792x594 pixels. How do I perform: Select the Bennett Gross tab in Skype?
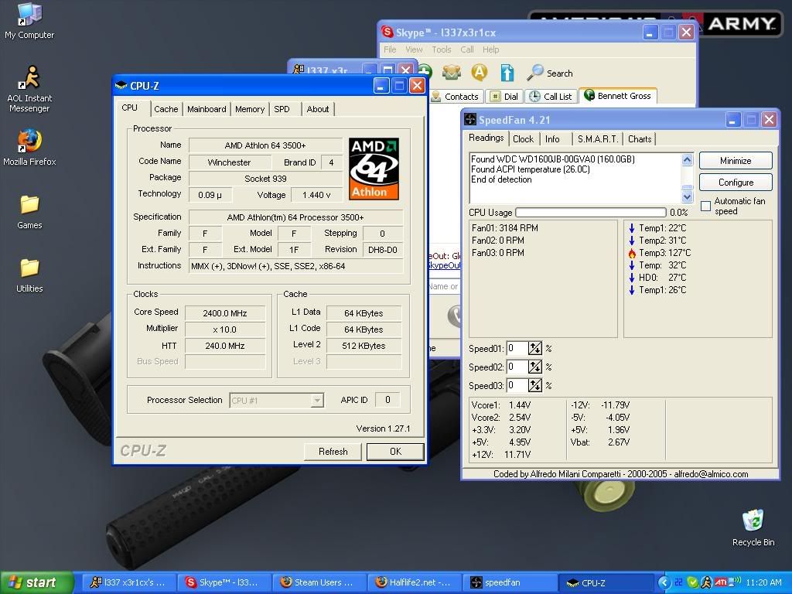[618, 95]
